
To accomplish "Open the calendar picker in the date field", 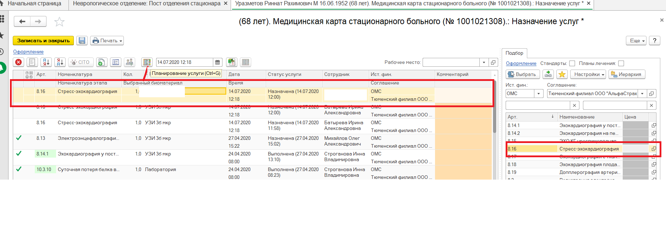I will tap(218, 62).
